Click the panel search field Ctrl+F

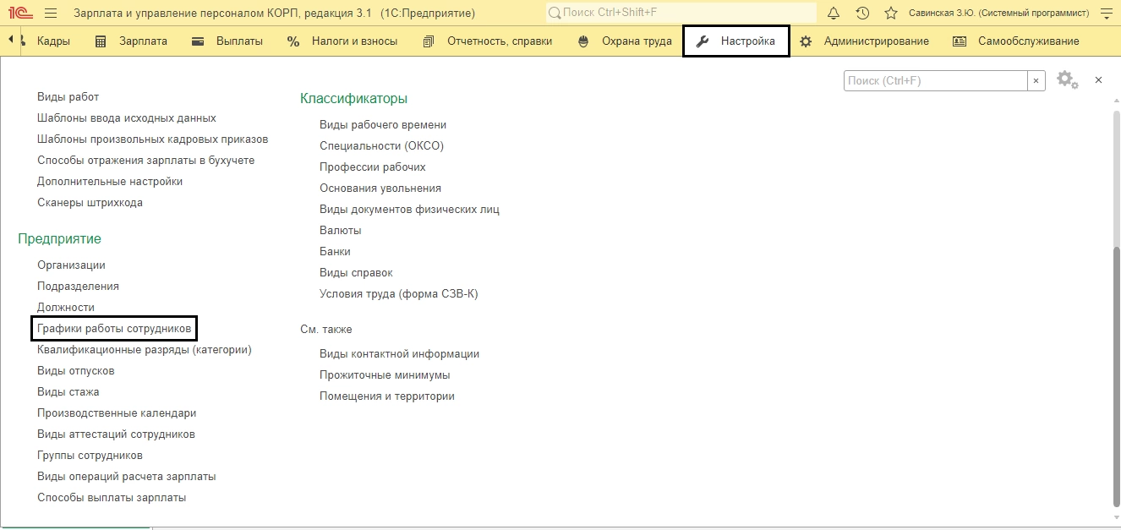pyautogui.click(x=935, y=80)
